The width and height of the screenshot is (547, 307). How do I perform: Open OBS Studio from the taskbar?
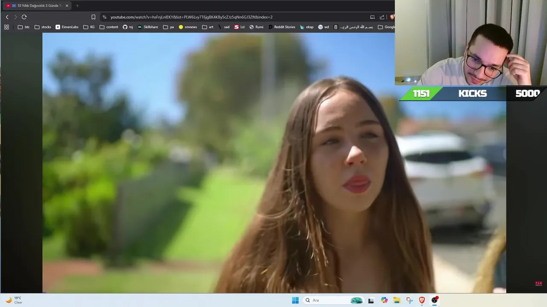pos(435,300)
